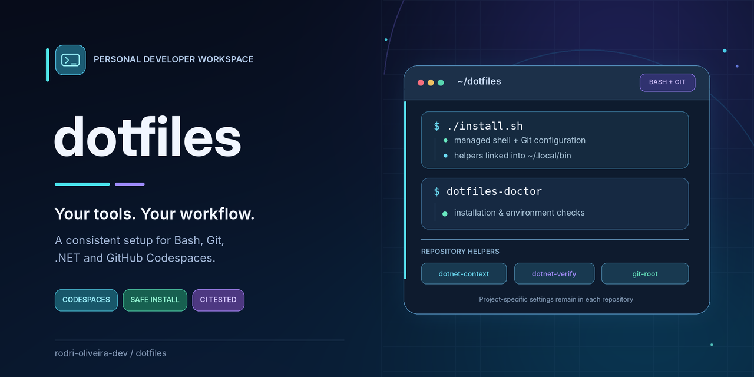
Task: Open the dotnet-verify helper chip
Action: (554, 273)
